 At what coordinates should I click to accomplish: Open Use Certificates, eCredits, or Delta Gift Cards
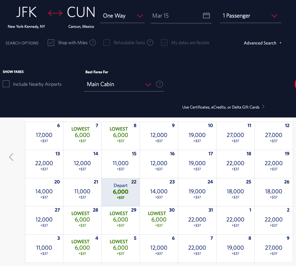click(221, 107)
